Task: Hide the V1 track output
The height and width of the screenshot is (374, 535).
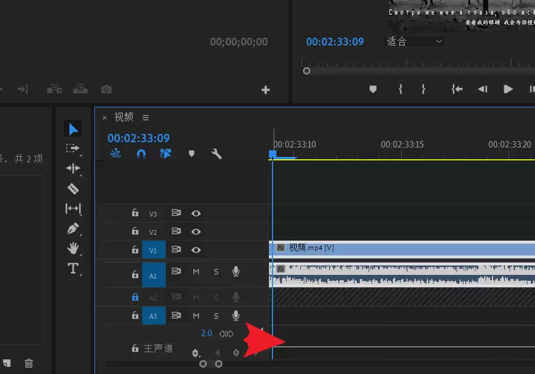Action: (196, 250)
